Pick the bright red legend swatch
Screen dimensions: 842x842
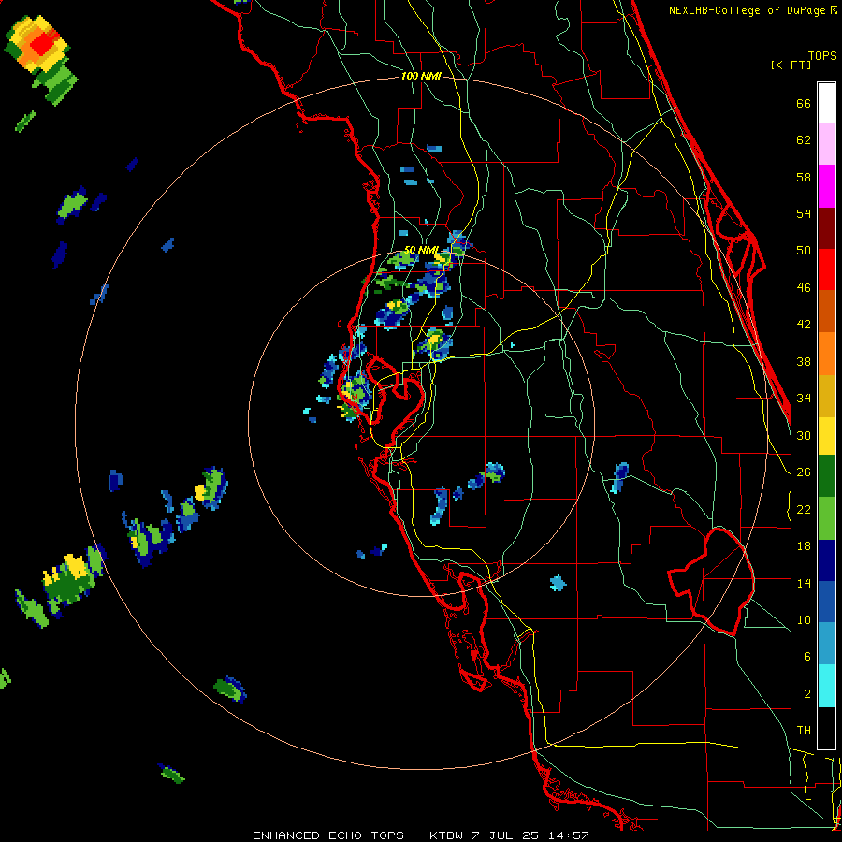pos(826,269)
